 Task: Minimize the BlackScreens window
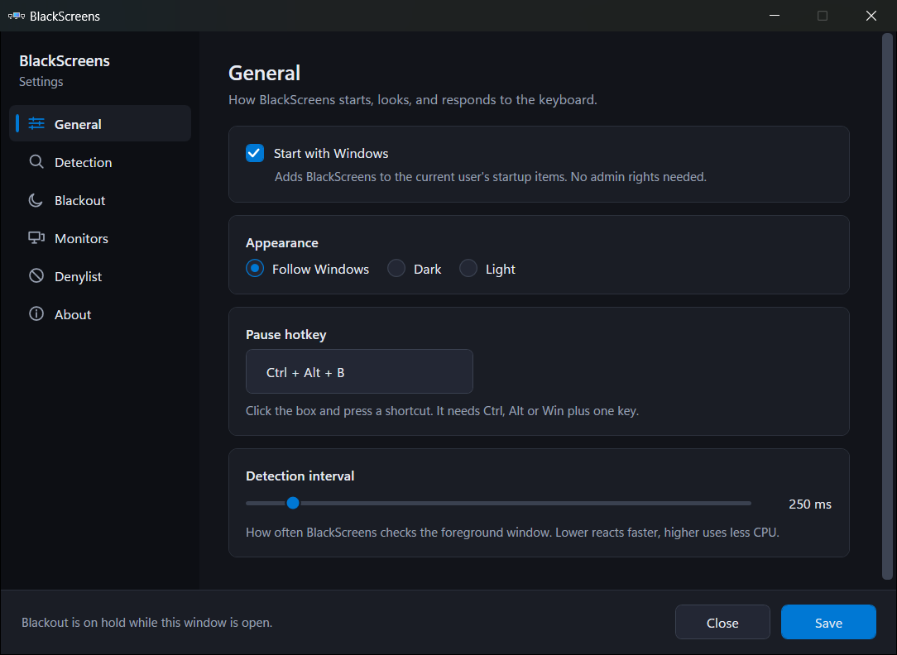coord(775,16)
